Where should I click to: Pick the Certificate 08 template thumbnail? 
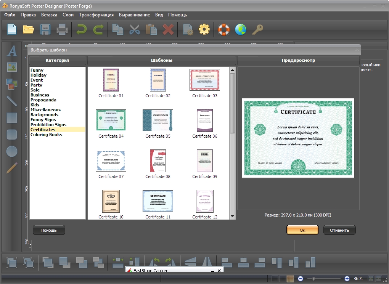point(158,160)
